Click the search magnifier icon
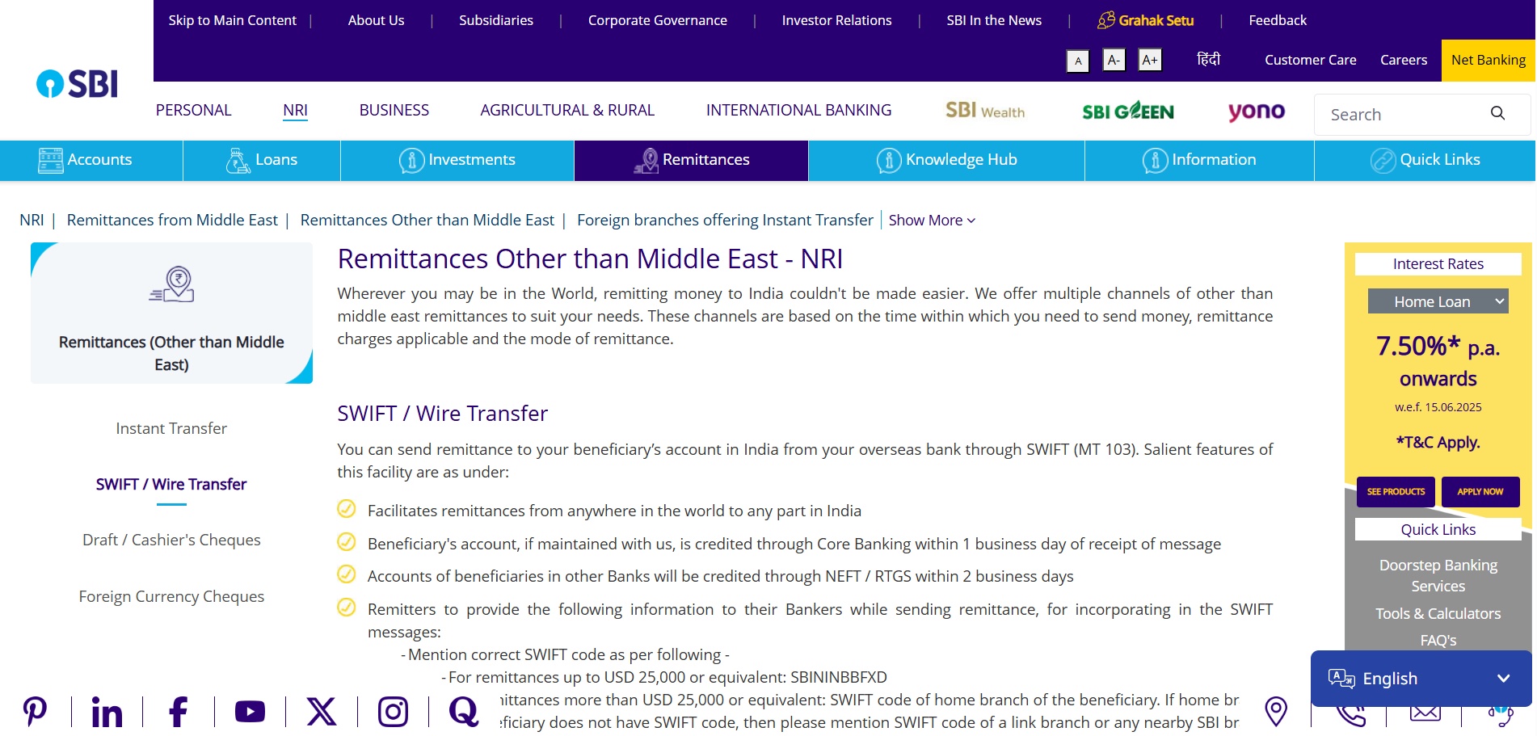The height and width of the screenshot is (736, 1537). pos(1499,114)
